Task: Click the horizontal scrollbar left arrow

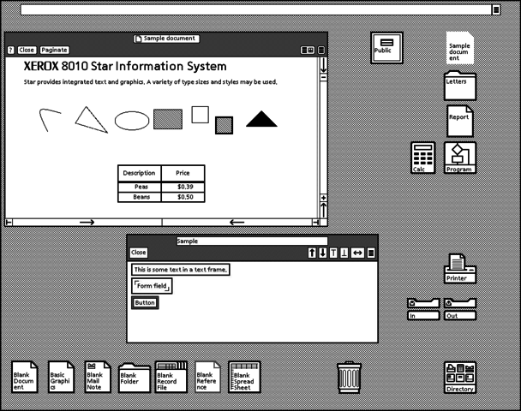Action: coord(237,223)
